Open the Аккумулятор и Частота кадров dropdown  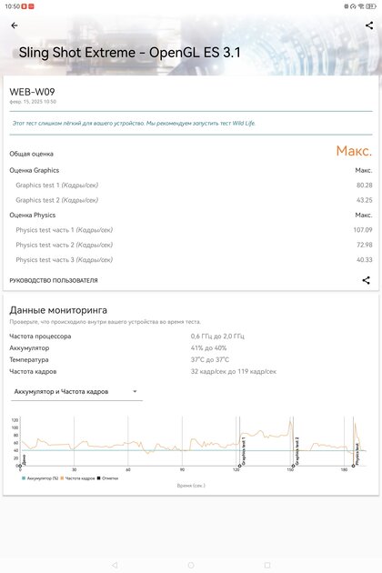(x=76, y=391)
